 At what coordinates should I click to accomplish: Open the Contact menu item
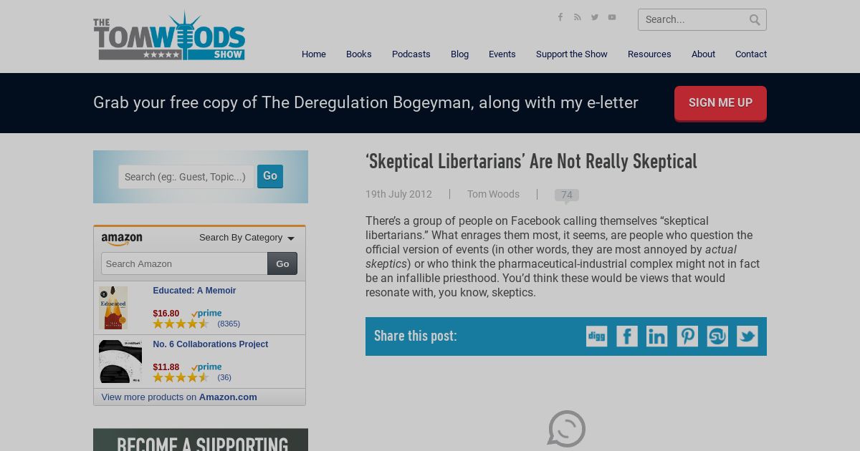[x=751, y=54]
